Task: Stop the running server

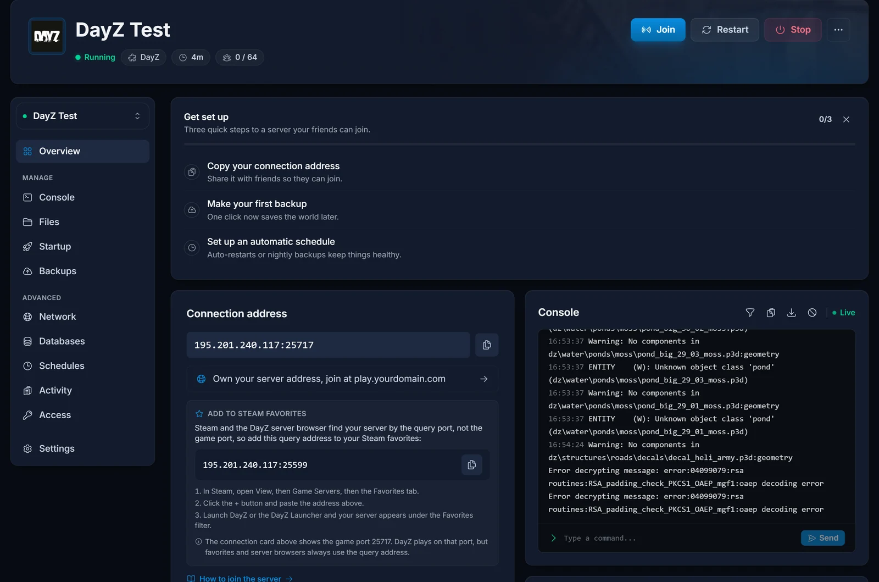Action: tap(793, 30)
